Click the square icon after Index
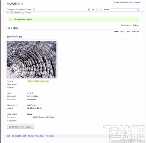Image resolution: width=146 pixels, height=143 pixels. coord(34,10)
